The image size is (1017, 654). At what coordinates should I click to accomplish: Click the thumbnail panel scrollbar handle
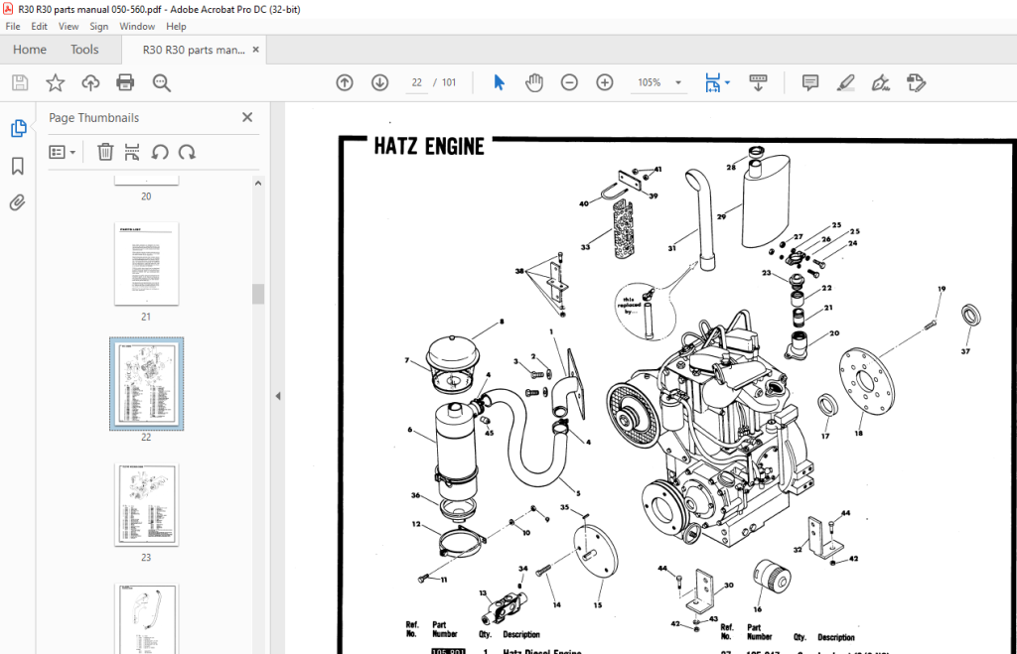coord(258,294)
